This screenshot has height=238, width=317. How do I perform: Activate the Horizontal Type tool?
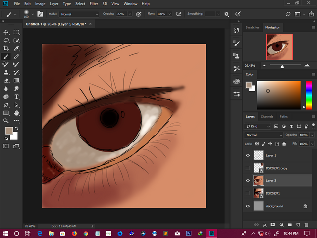[x=16, y=96]
